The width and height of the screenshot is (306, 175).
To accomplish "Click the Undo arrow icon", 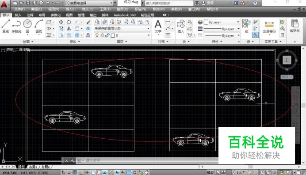I will (48, 3).
